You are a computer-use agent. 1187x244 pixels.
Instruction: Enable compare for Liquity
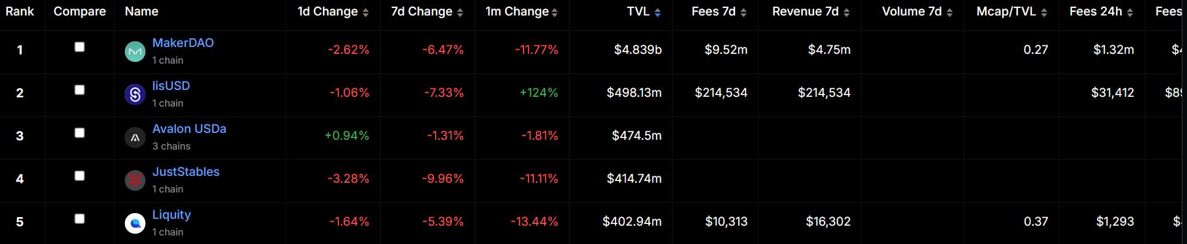[x=80, y=219]
